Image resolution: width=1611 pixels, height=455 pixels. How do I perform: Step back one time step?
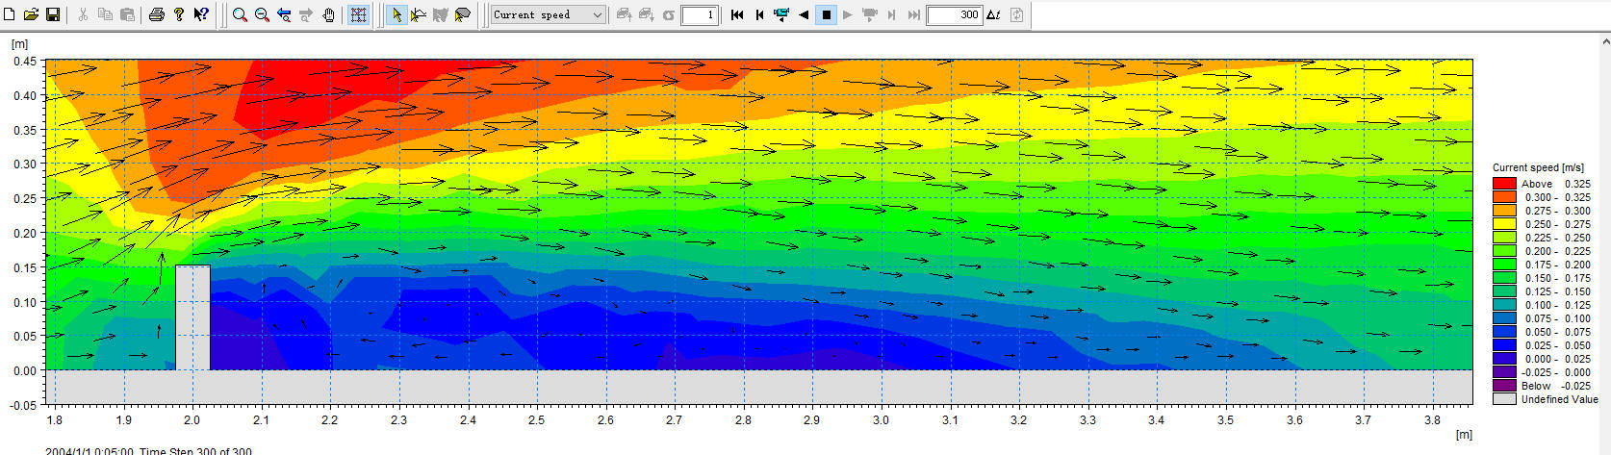tap(759, 14)
